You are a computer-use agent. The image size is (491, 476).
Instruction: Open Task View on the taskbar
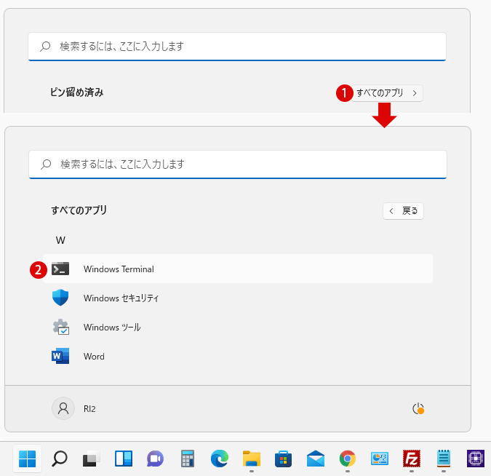(x=92, y=459)
